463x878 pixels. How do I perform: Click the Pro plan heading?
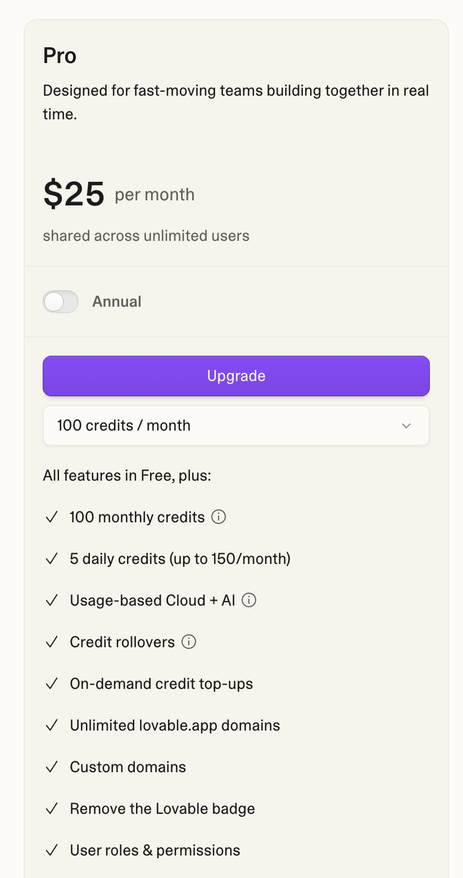60,56
